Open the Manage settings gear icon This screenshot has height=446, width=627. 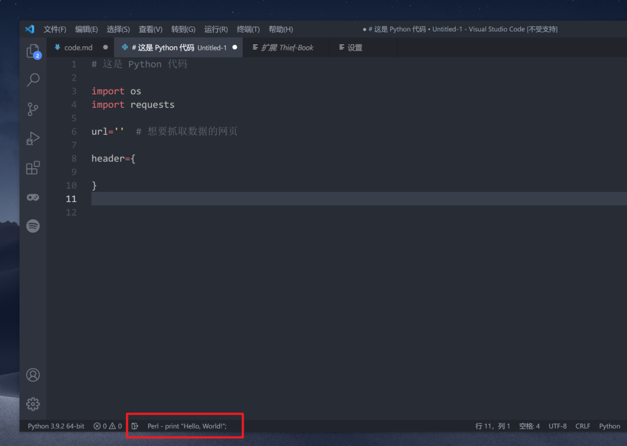pyautogui.click(x=33, y=404)
